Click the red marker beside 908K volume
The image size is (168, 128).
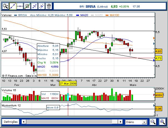pos(154,95)
